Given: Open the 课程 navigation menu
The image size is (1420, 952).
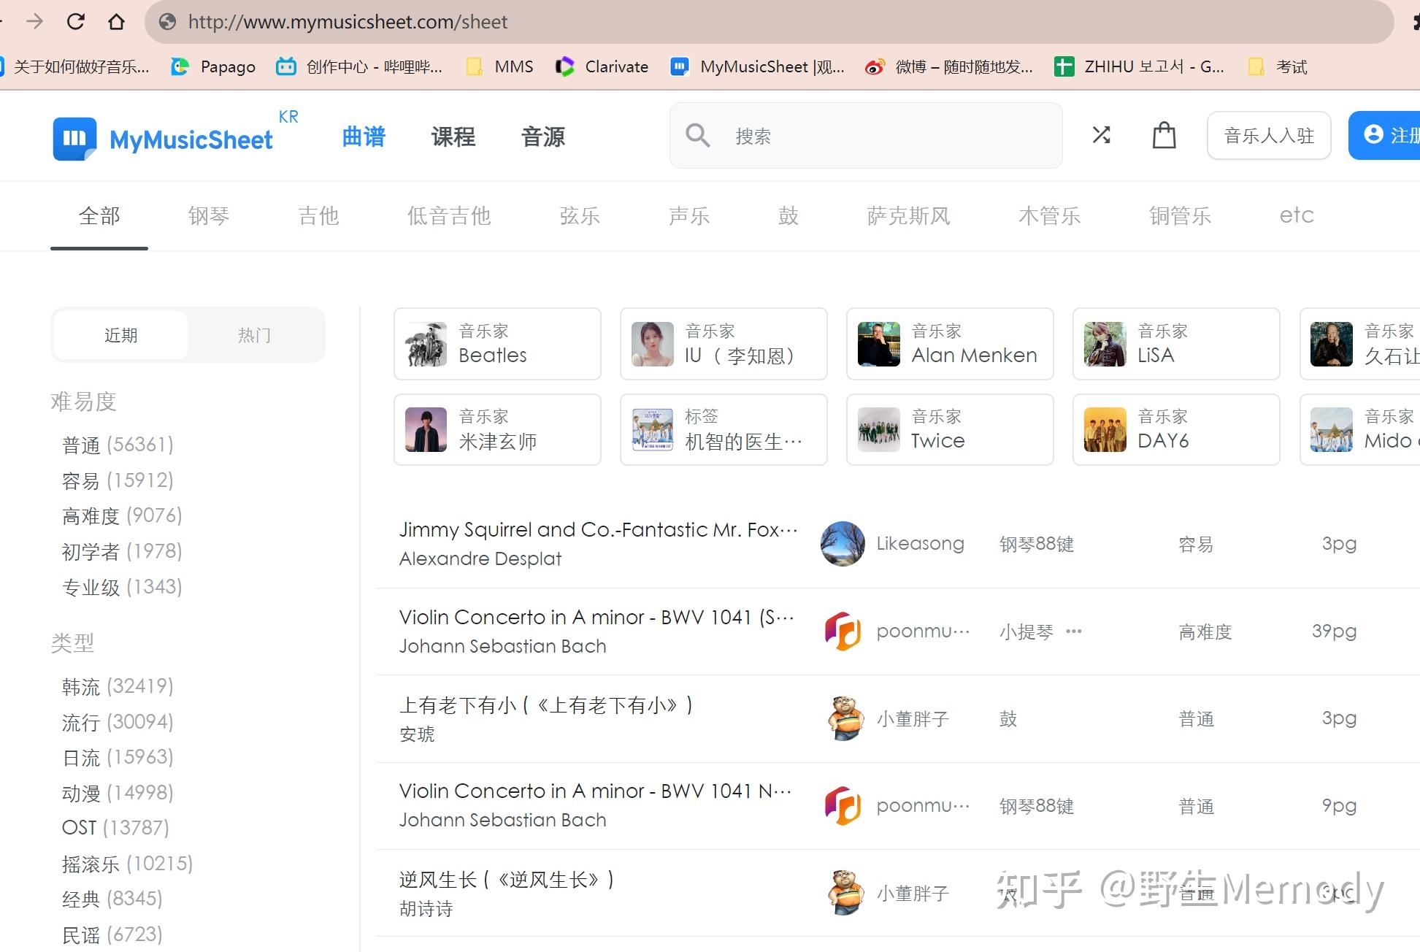Looking at the screenshot, I should [453, 137].
